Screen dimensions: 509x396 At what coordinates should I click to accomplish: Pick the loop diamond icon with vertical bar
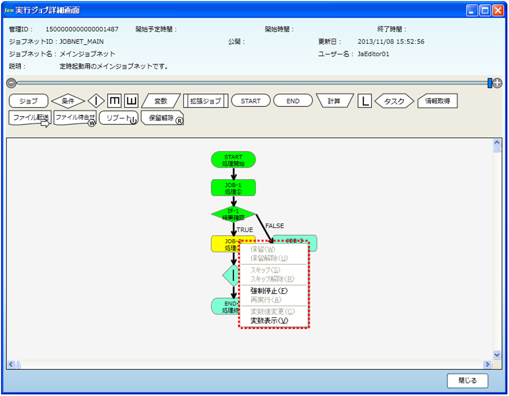[96, 101]
